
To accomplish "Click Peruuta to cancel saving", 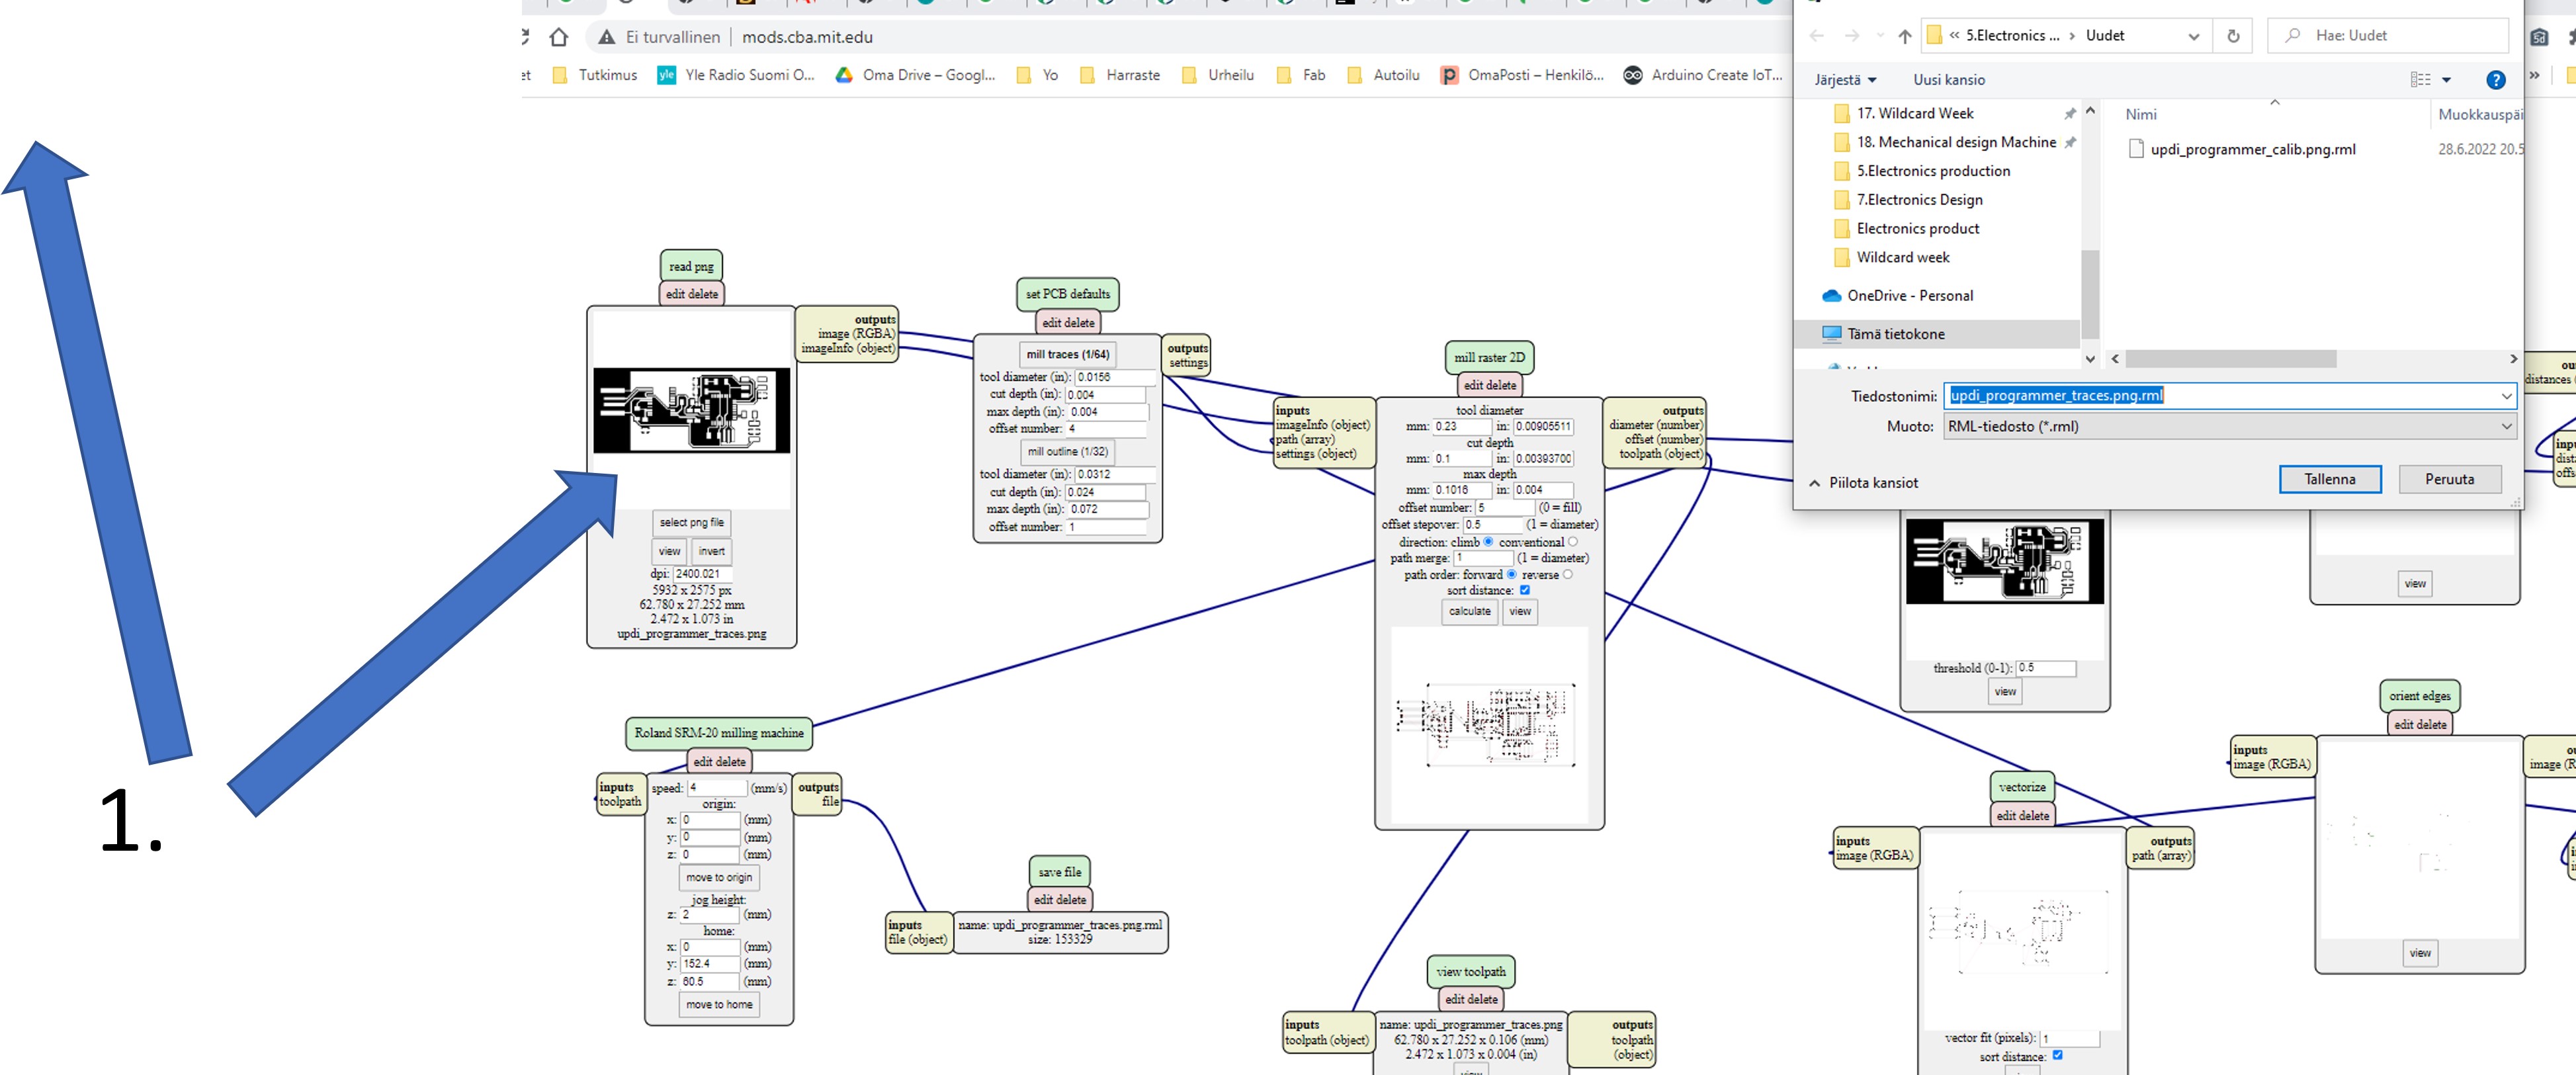I will point(2449,479).
